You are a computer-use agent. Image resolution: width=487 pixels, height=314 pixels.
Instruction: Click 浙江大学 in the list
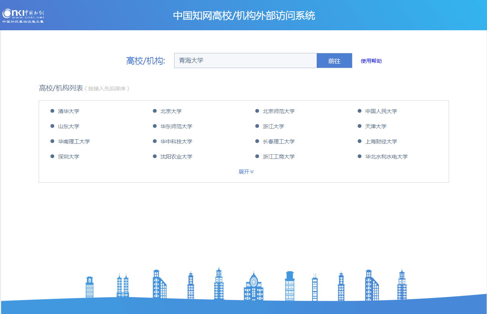point(273,126)
